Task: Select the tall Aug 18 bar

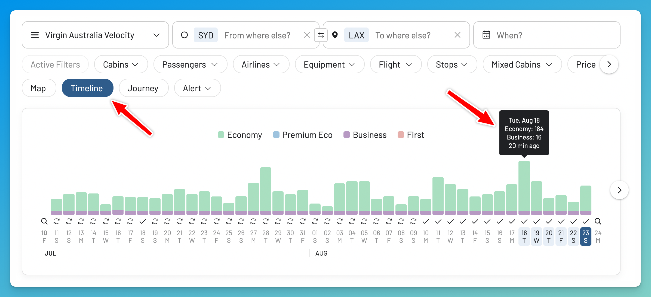Action: pos(524,188)
